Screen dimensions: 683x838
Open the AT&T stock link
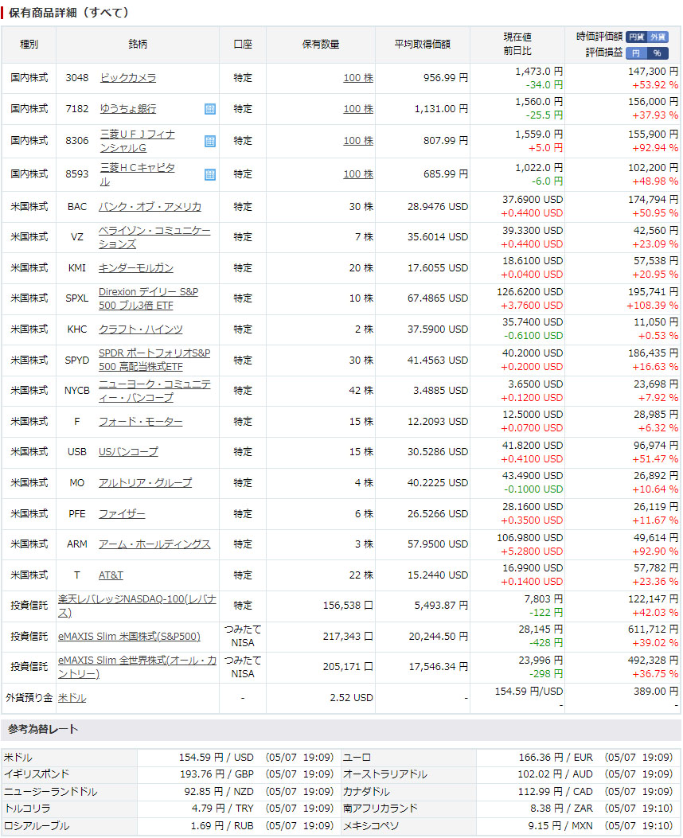[111, 575]
